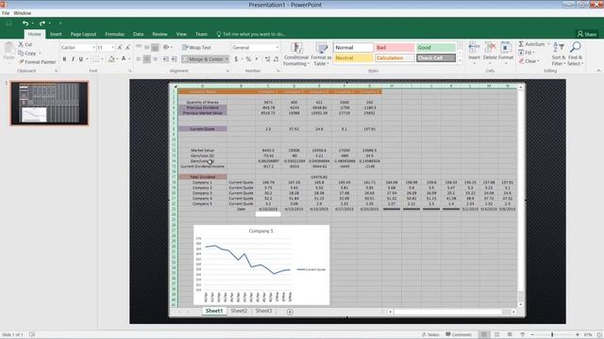
Task: Click the Undo arrow icon
Action: coord(25,24)
